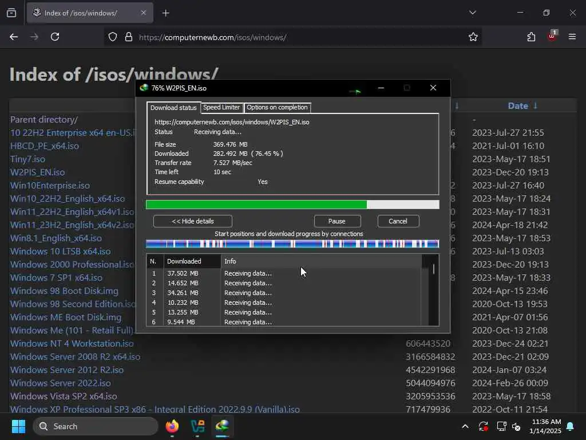Open the clock and date flyout
Image resolution: width=586 pixels, height=440 pixels.
pos(545,426)
